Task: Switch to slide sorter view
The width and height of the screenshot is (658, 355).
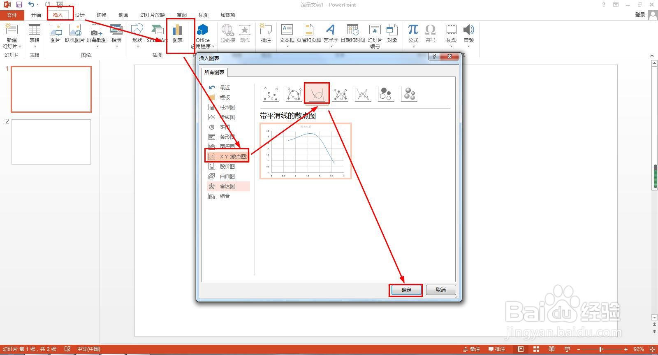Action: click(x=536, y=349)
